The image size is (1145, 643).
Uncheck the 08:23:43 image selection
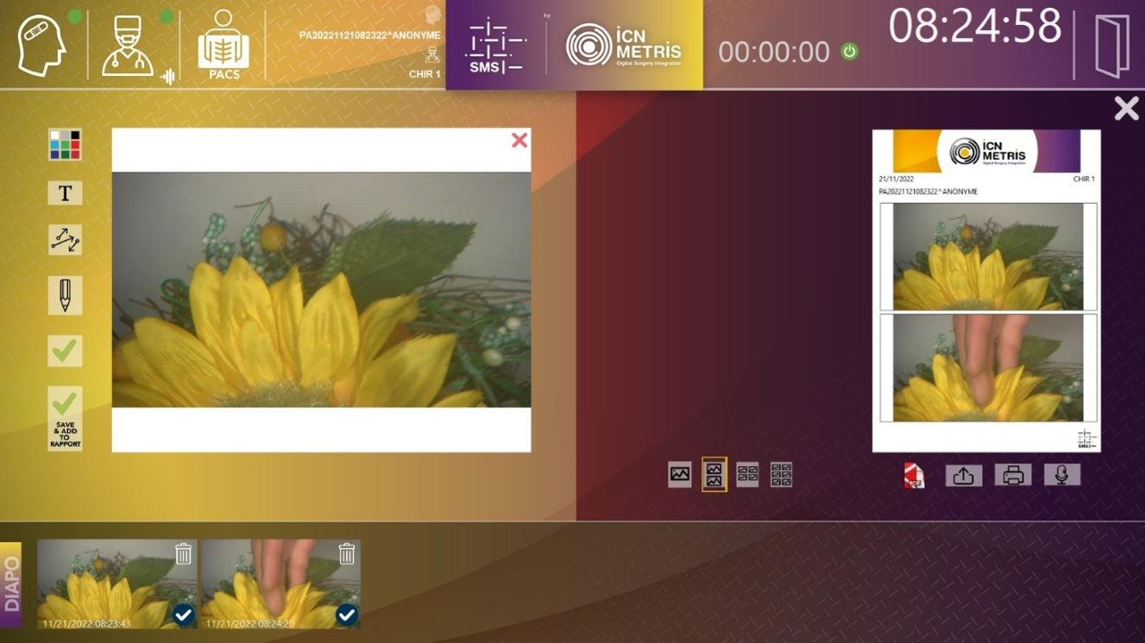tap(183, 615)
